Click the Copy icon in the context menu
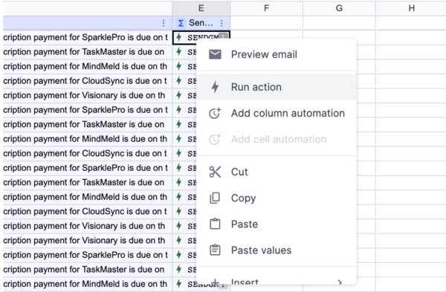 215,198
